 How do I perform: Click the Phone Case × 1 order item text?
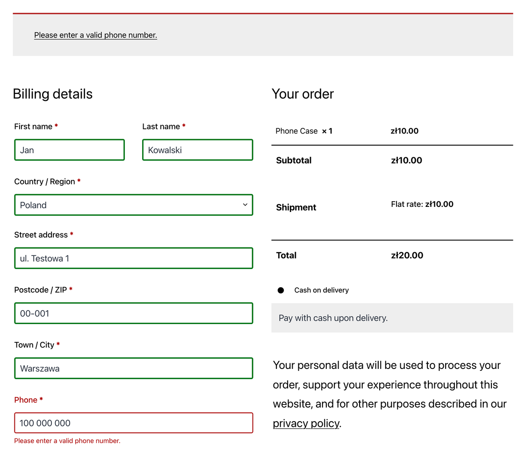pos(304,131)
